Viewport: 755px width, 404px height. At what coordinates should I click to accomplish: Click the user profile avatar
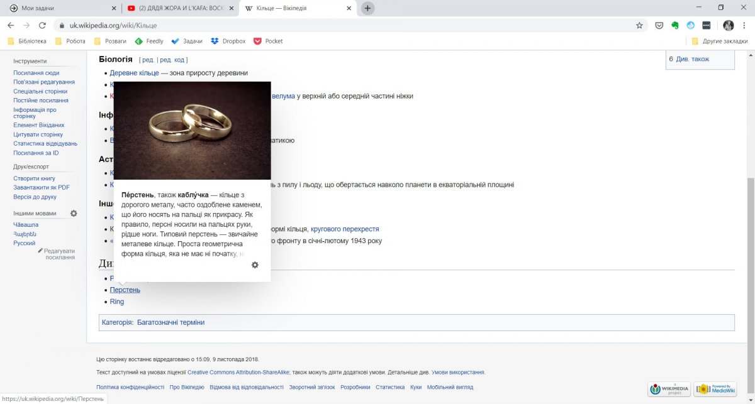[728, 26]
